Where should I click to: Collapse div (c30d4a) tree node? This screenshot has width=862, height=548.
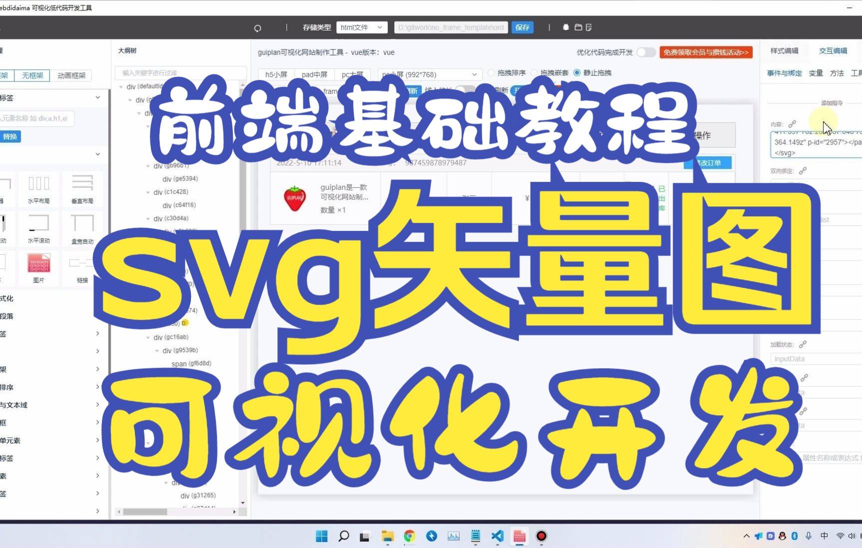coord(148,219)
